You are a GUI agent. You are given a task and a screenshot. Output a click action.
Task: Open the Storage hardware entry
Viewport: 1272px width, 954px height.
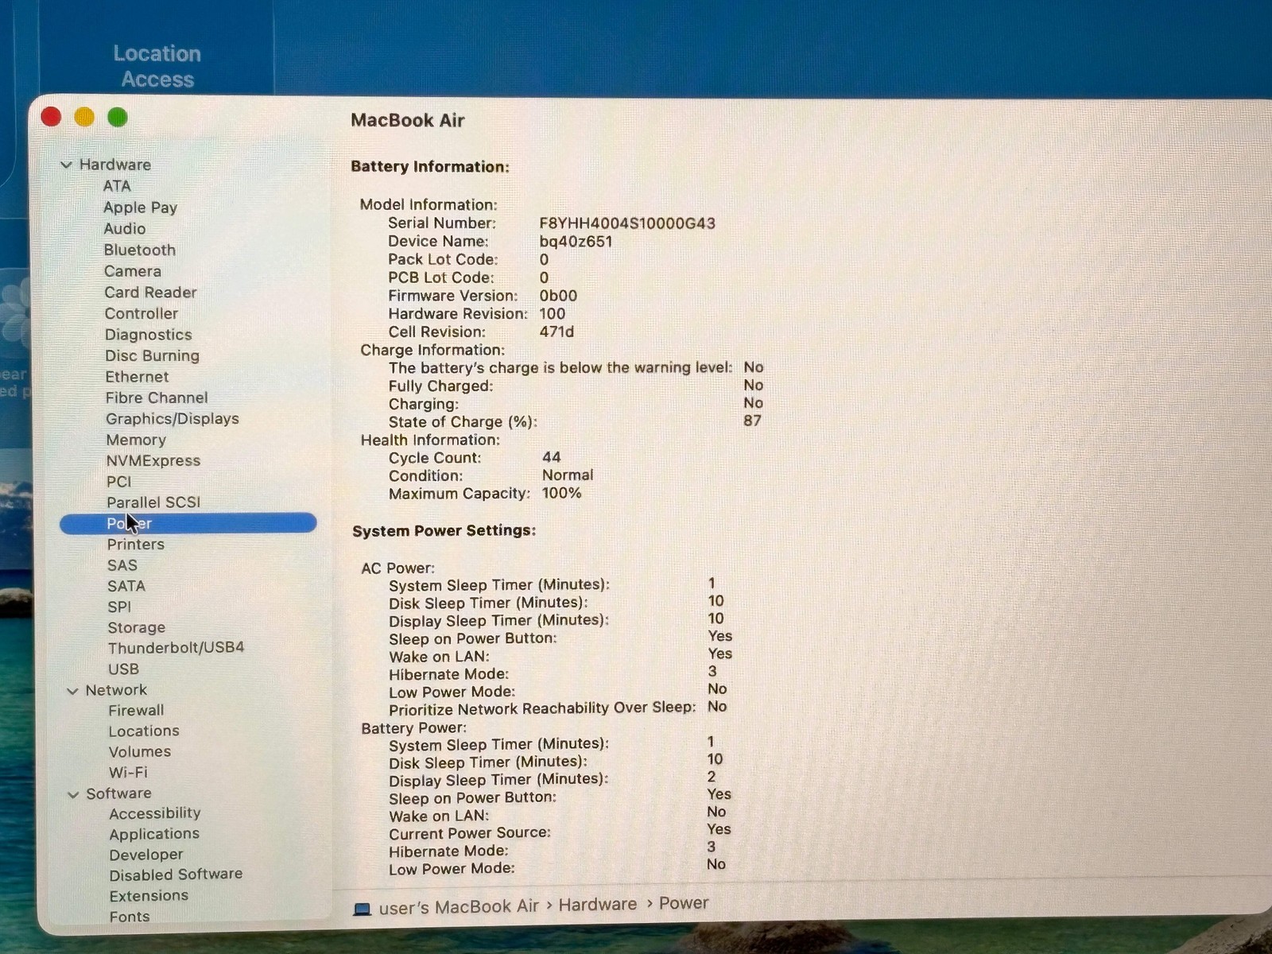point(137,628)
